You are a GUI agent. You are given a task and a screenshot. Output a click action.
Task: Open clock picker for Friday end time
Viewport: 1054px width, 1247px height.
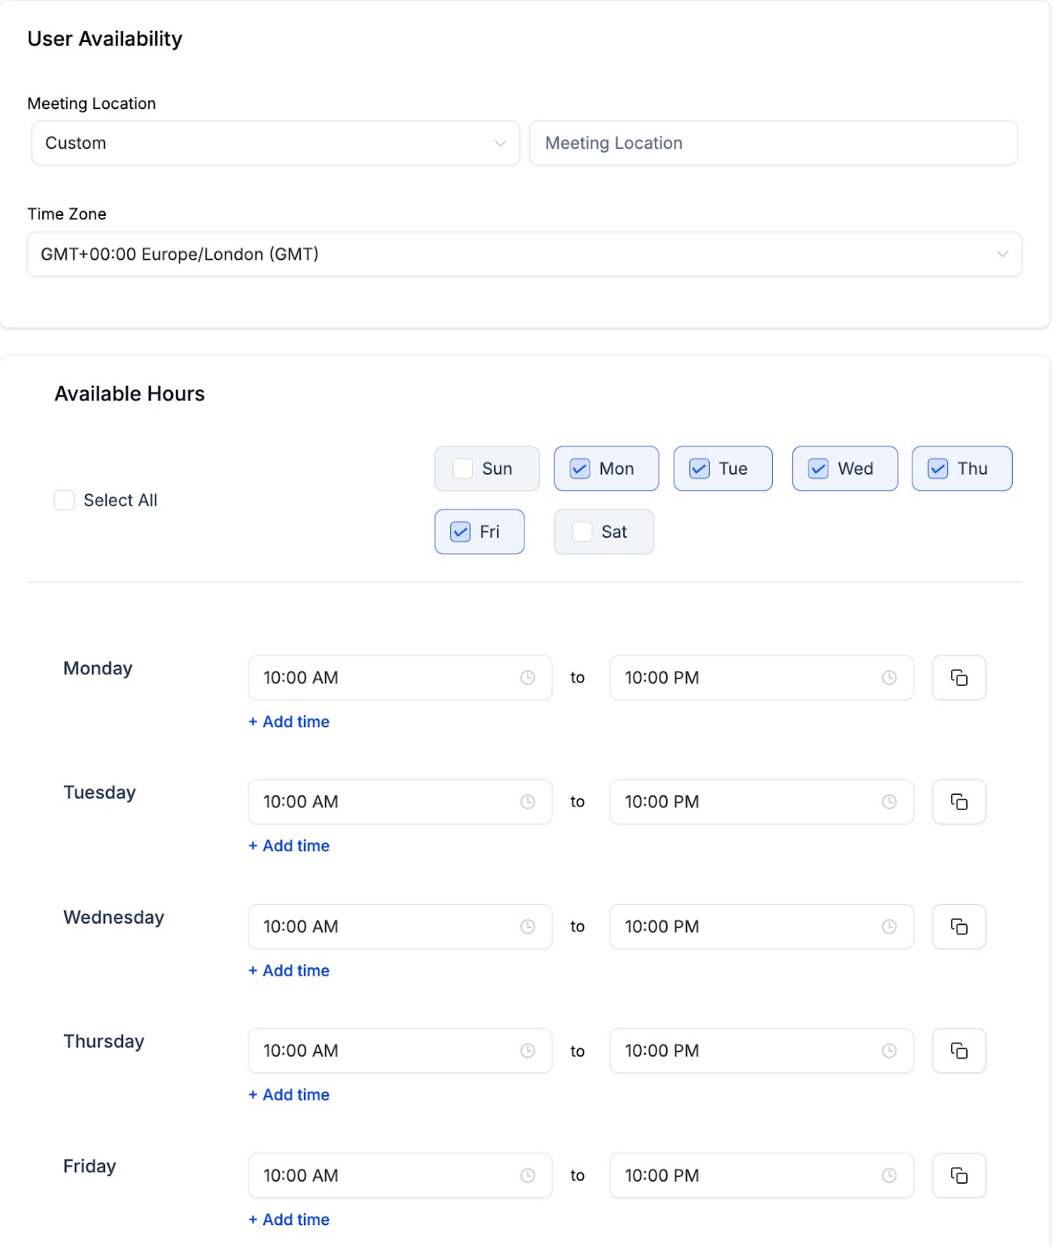coord(889,1175)
